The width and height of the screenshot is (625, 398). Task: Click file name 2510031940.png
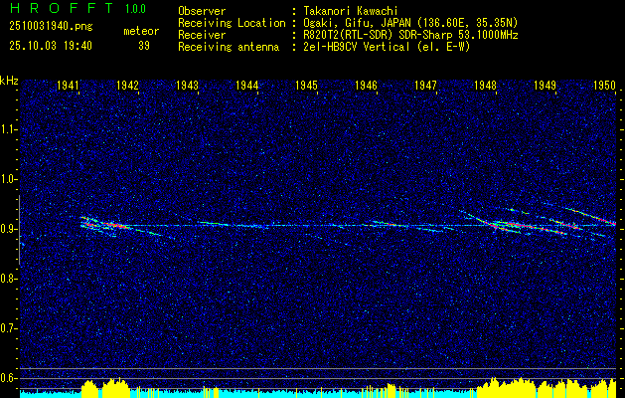(51, 27)
